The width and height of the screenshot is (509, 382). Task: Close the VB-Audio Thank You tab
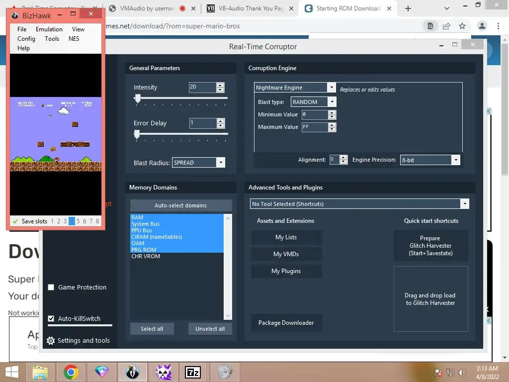point(291,8)
